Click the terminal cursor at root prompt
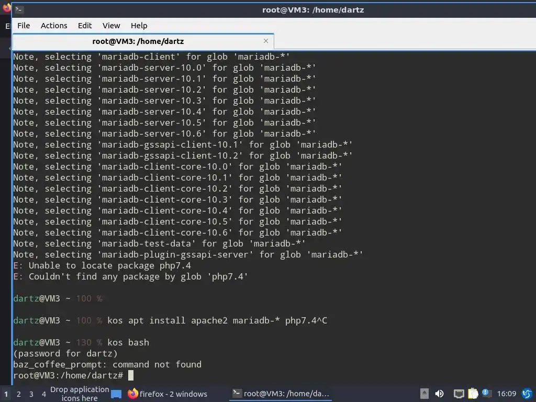This screenshot has width=536, height=402. (130, 375)
